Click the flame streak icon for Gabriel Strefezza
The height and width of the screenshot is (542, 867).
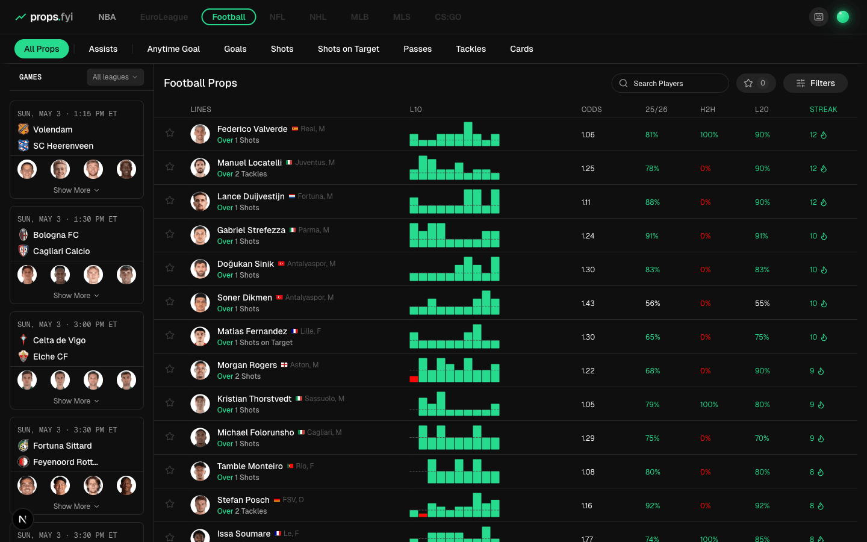pos(824,236)
